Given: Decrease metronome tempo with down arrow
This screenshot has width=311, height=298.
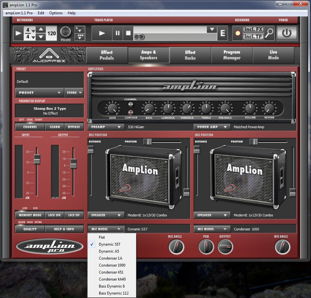Looking at the screenshot, I should (x=41, y=37).
